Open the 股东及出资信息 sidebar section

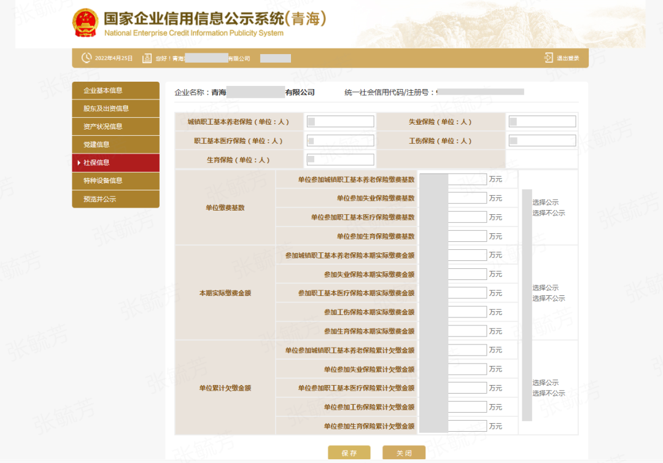(116, 109)
